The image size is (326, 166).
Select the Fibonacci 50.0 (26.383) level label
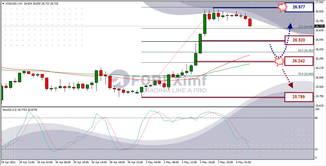click(306, 51)
